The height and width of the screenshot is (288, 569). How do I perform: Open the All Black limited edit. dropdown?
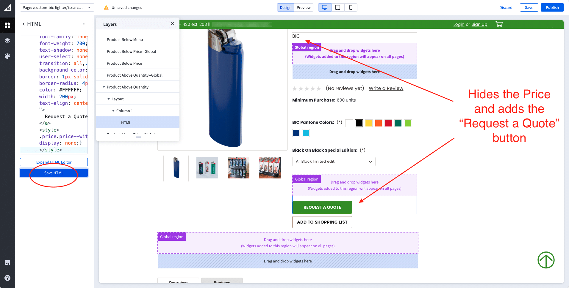coord(334,162)
